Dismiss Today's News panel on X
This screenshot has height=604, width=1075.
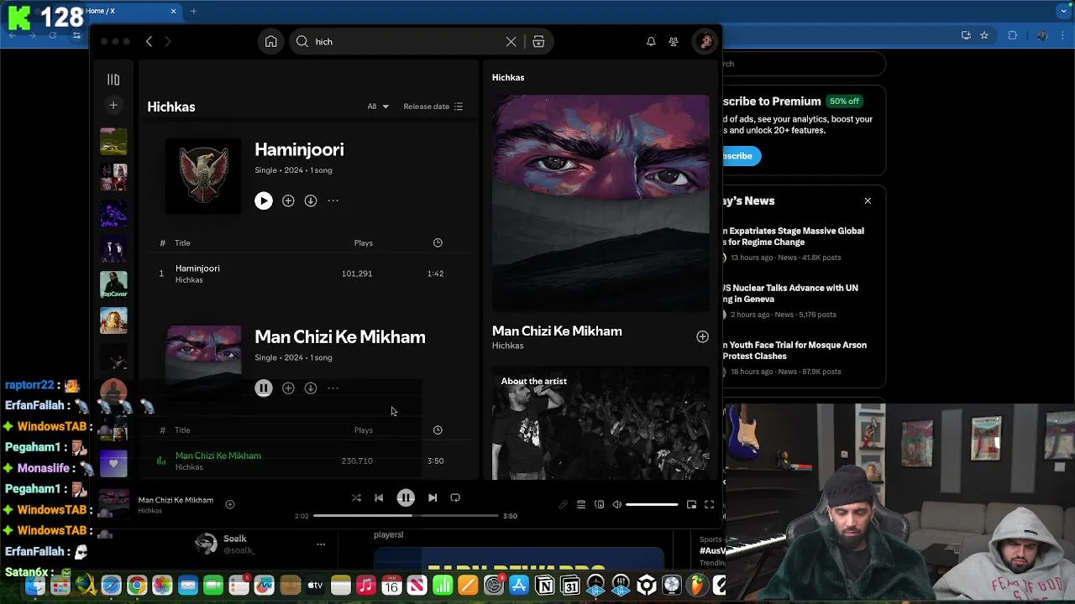pos(868,201)
